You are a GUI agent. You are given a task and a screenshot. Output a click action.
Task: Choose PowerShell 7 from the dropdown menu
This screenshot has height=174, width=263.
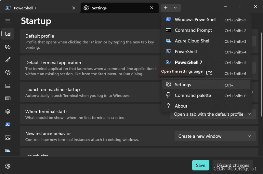point(206,62)
